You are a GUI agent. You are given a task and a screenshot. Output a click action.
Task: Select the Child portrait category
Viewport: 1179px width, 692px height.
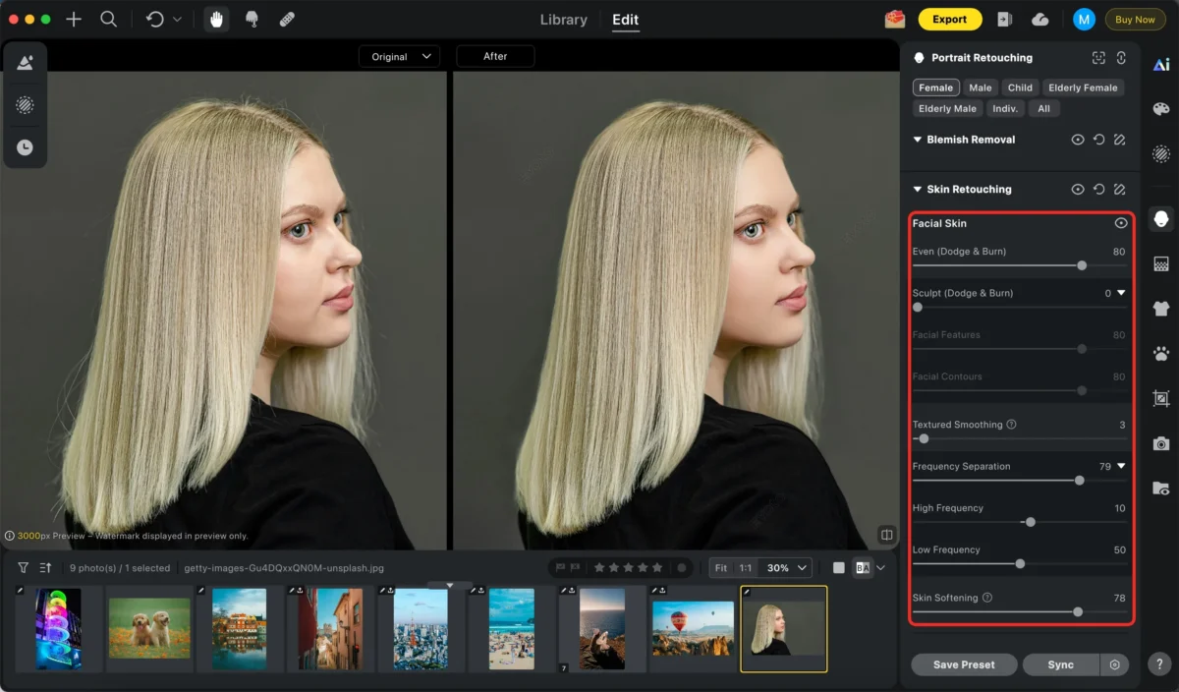[x=1020, y=86]
